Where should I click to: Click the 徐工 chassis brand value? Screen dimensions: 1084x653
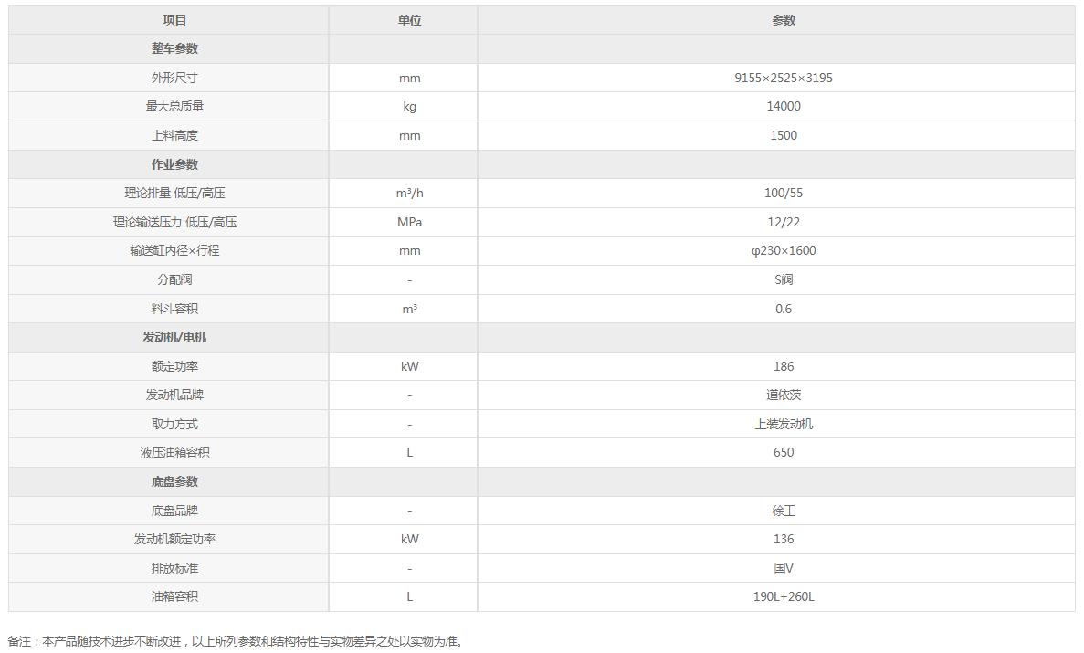pyautogui.click(x=784, y=511)
